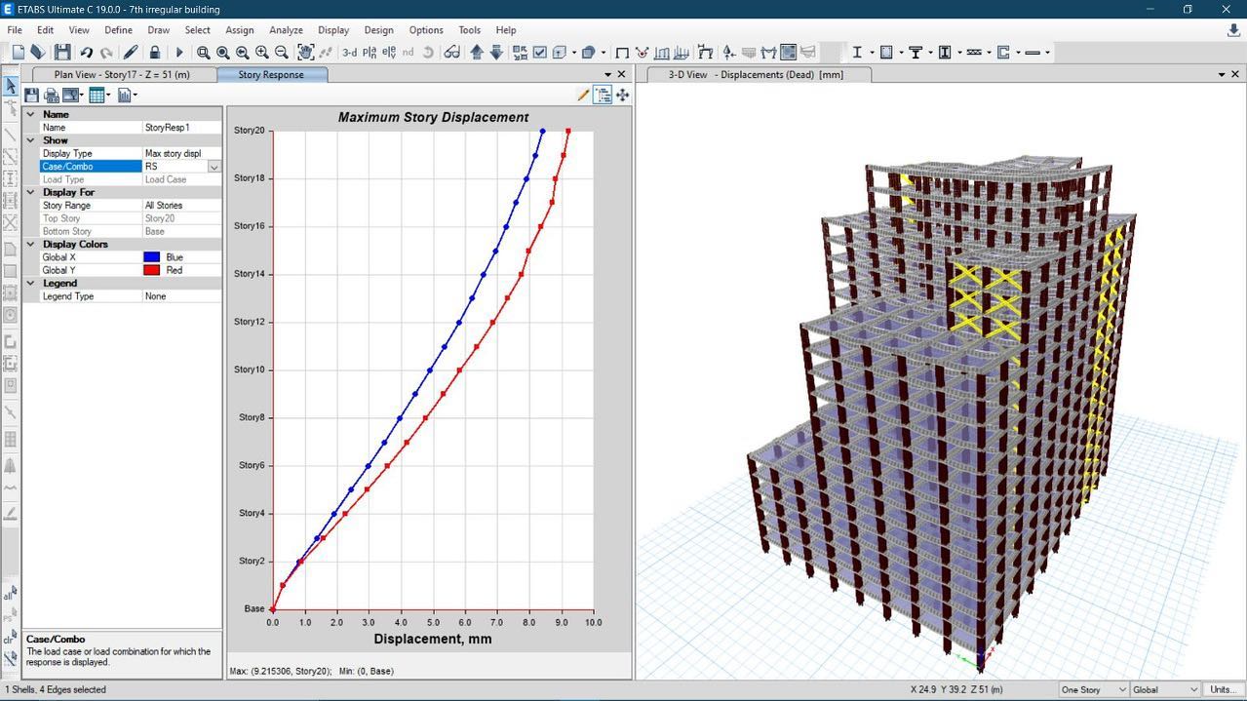Image resolution: width=1247 pixels, height=701 pixels.
Task: Toggle the properties panel icon above the plot
Action: coord(603,95)
